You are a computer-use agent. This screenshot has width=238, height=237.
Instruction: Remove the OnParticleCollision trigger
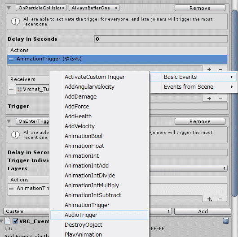200,8
